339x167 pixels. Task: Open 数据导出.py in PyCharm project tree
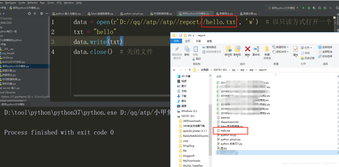pyautogui.click(x=9, y=75)
